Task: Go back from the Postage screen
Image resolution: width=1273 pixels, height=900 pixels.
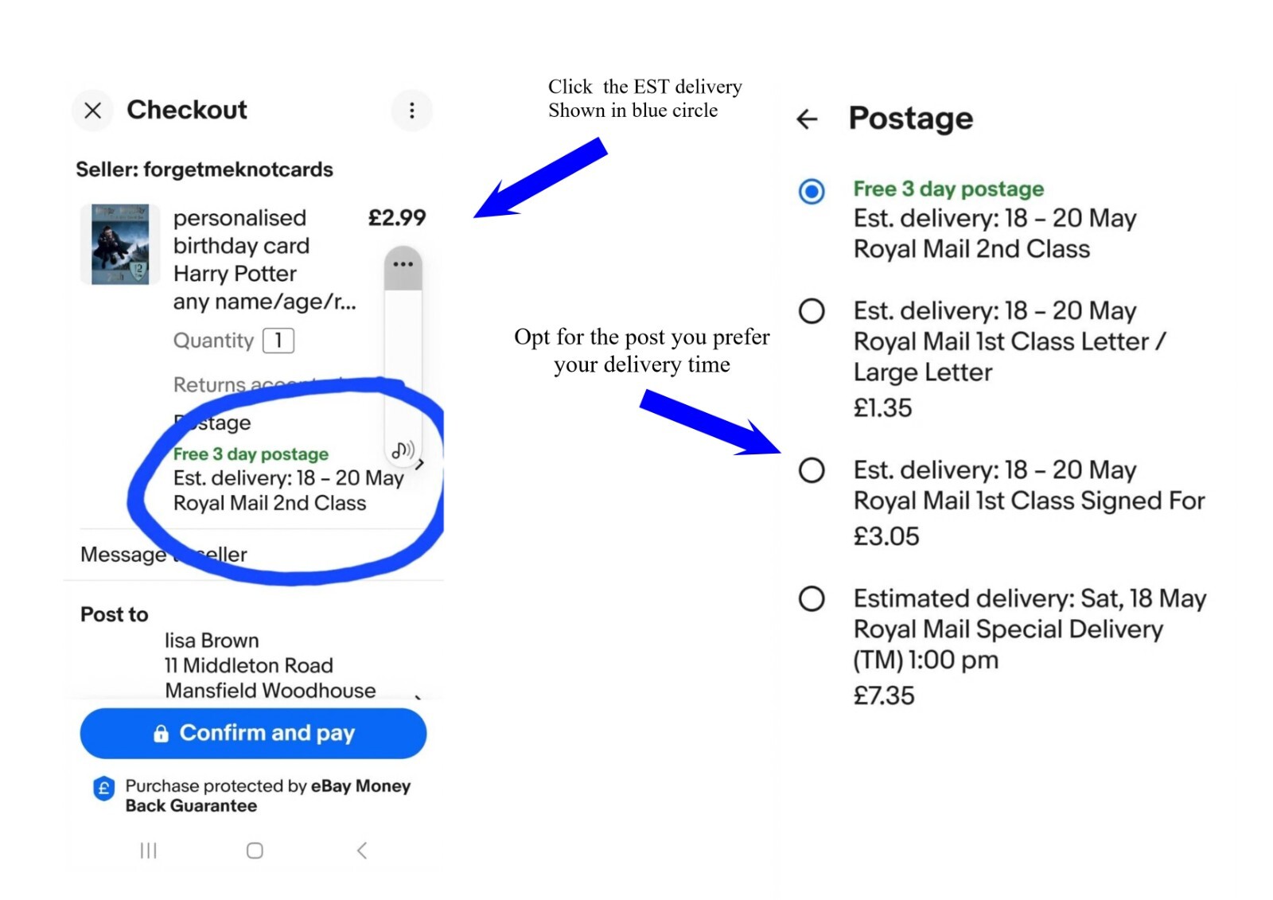Action: pos(807,119)
